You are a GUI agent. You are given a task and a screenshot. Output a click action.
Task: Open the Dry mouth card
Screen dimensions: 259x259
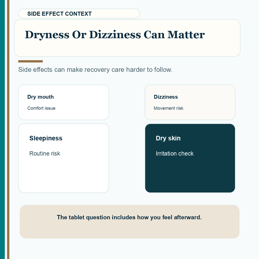[63, 102]
